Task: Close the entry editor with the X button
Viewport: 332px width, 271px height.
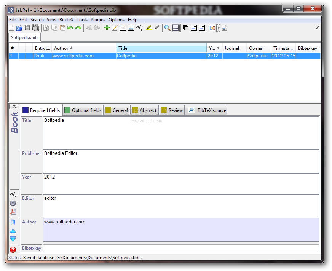Action: pos(14,107)
